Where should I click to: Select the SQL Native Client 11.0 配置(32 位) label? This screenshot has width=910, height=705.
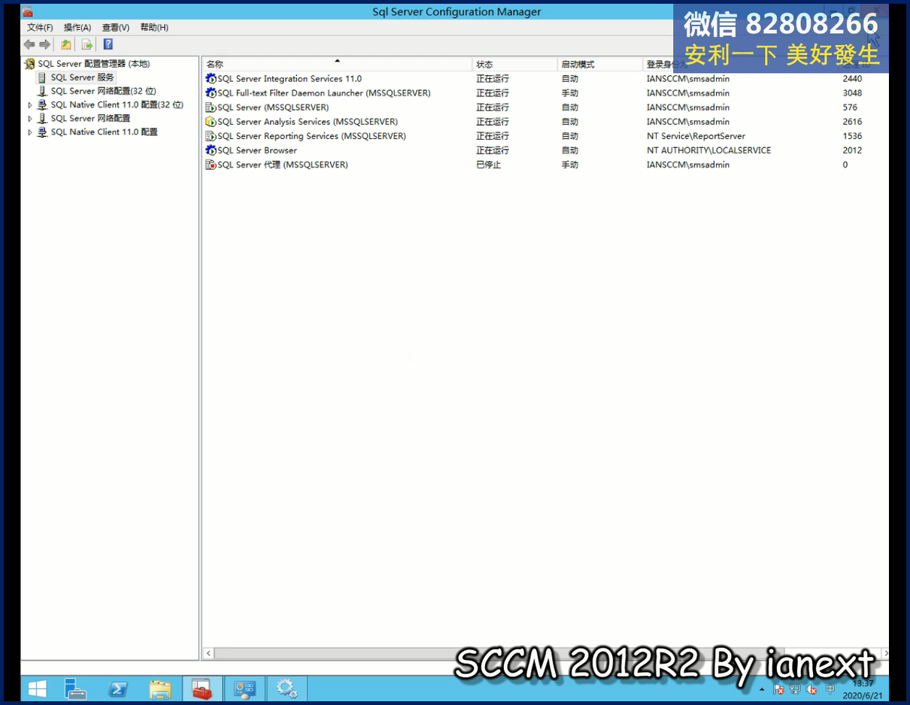point(117,105)
